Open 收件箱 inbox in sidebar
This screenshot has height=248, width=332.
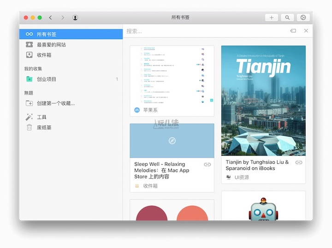[44, 55]
